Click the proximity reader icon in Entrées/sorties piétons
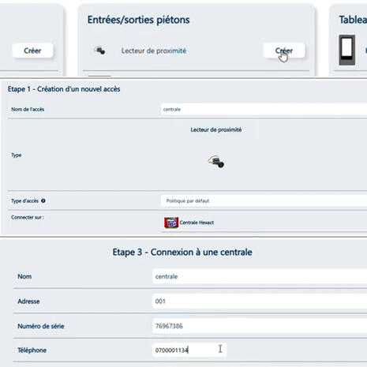Screen dimensions: 367x367 (99, 51)
